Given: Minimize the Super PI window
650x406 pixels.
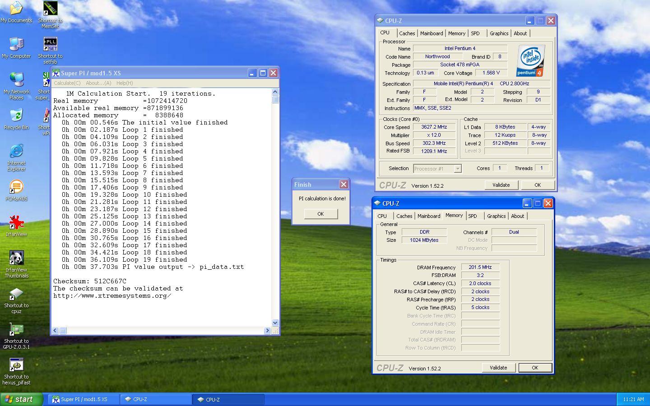Looking at the screenshot, I should pos(252,73).
